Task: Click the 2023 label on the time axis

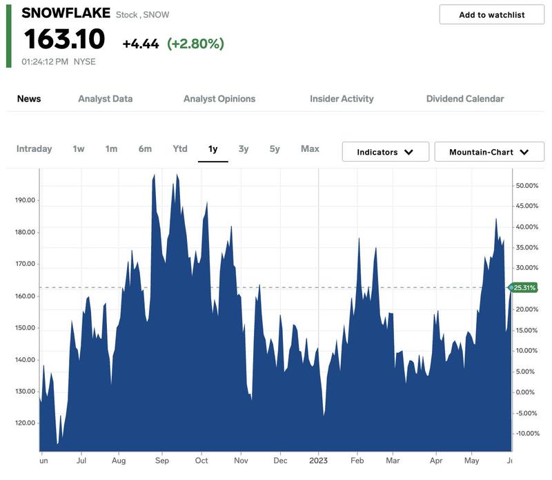Action: point(318,461)
